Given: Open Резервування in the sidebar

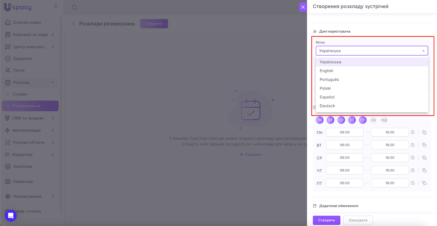Looking at the screenshot, I should (30, 106).
